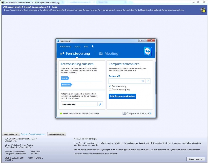Click the Bereit zum Verbinden status text
The height and width of the screenshot is (163, 208).
coord(81,113)
